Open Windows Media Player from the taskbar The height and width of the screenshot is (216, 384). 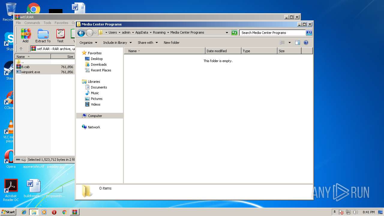[x=44, y=212]
